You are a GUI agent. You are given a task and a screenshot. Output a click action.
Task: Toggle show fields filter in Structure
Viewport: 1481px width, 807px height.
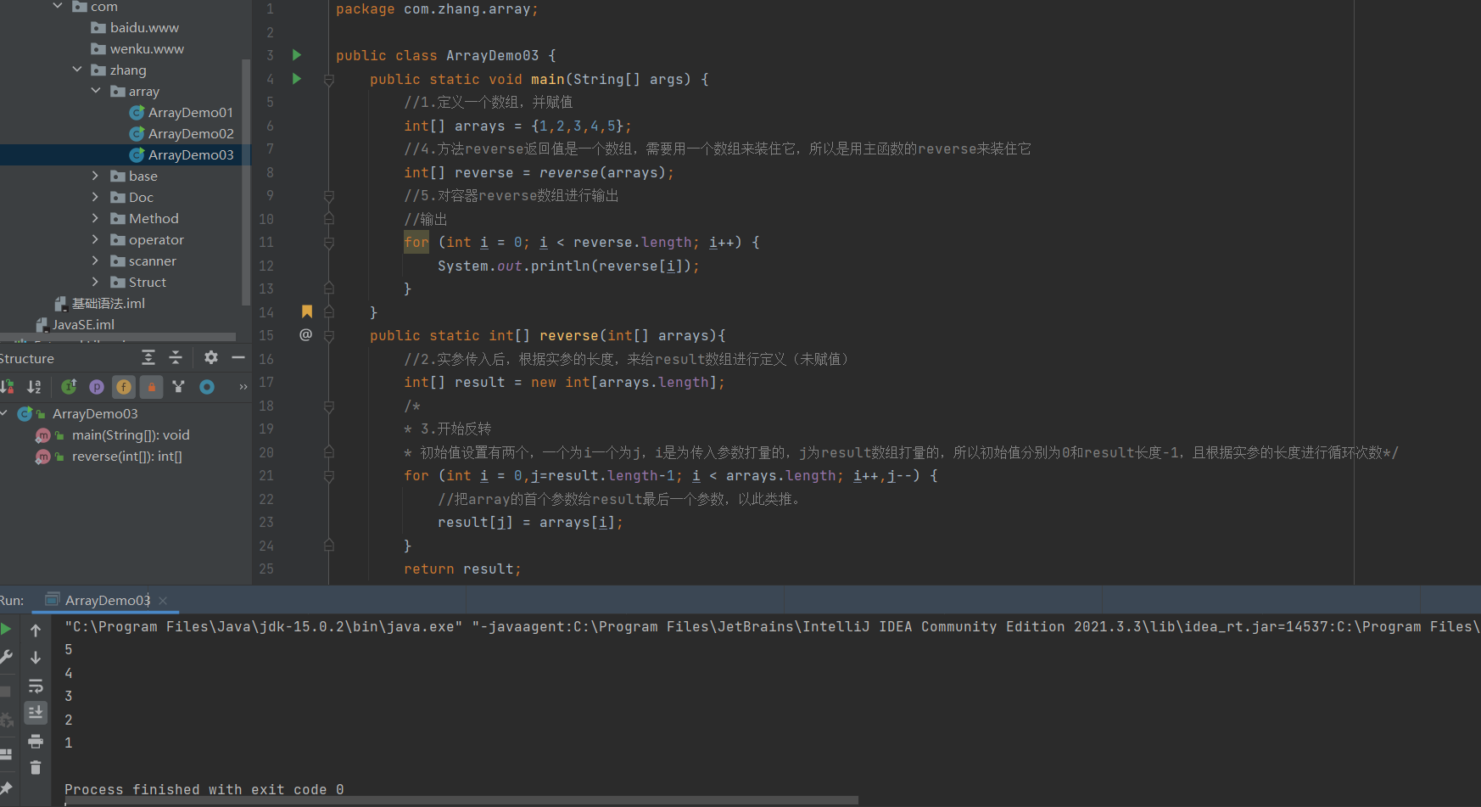point(124,387)
